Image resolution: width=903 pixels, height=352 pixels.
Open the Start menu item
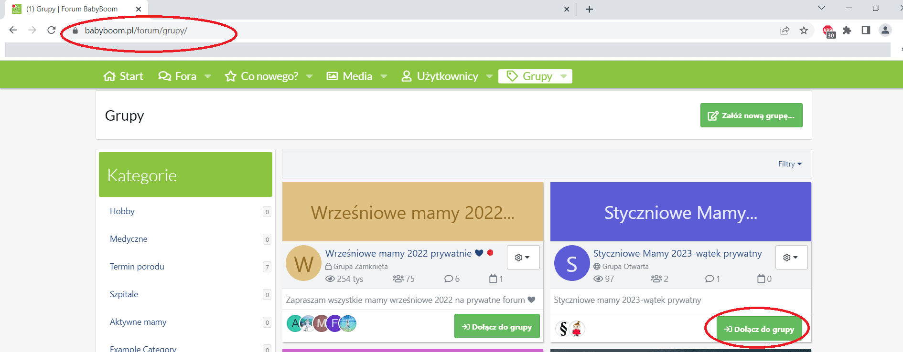(123, 76)
